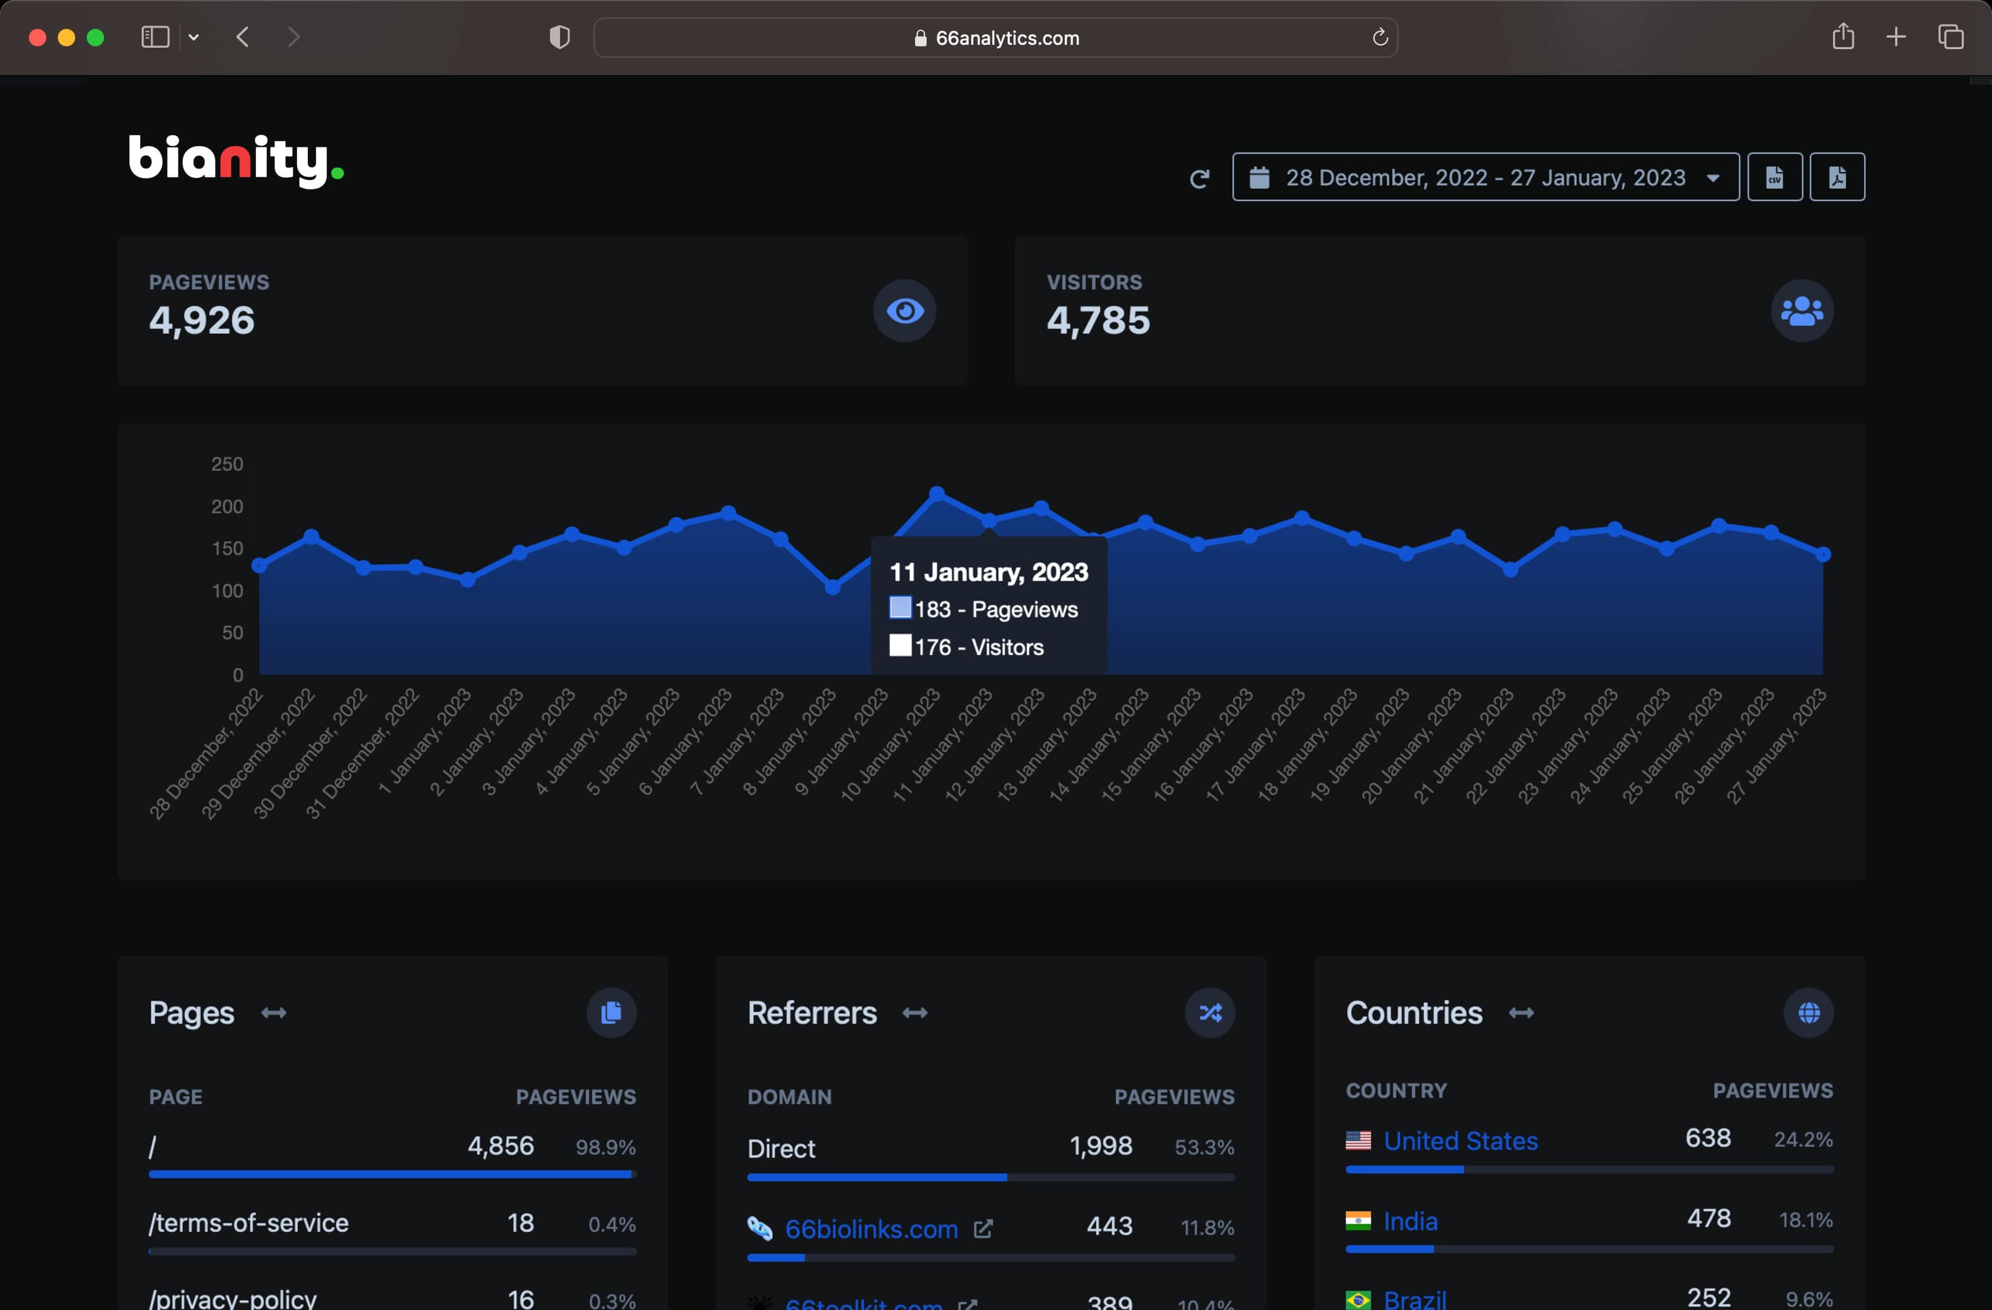
Task: Toggle the Safari sidebar
Action: click(155, 37)
